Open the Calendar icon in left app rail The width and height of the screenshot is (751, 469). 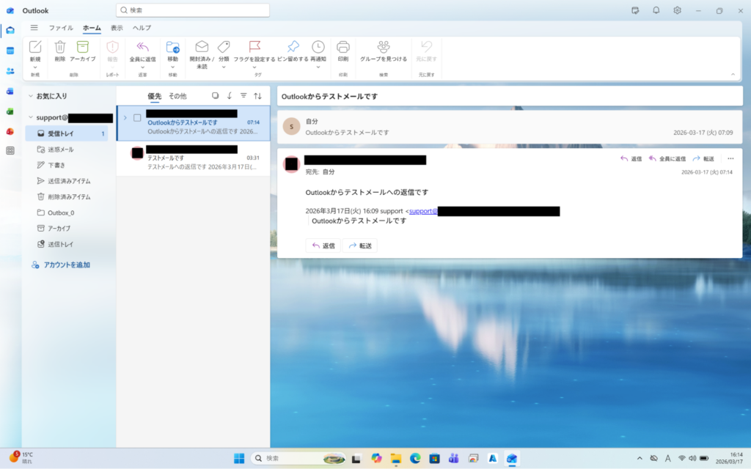coord(10,51)
